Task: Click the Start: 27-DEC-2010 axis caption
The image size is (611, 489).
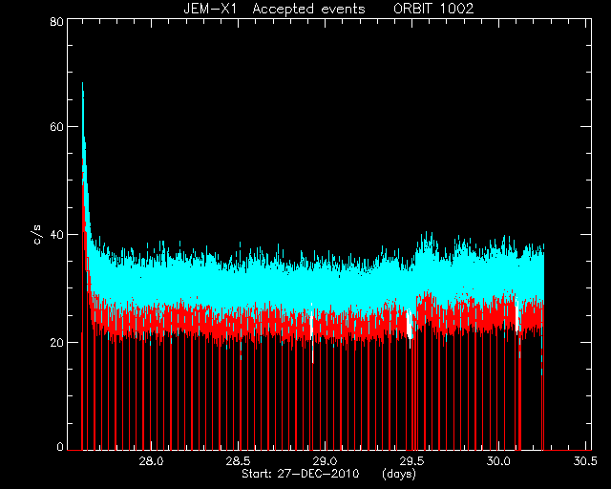Action: [301, 474]
